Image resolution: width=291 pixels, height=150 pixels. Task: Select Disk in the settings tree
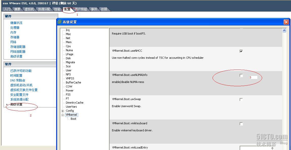click(x=68, y=58)
